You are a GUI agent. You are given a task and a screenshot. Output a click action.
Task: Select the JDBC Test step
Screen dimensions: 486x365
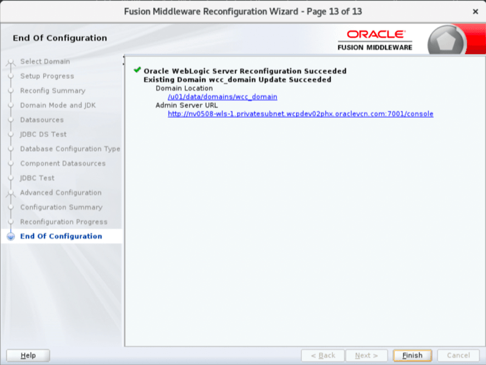tap(37, 178)
